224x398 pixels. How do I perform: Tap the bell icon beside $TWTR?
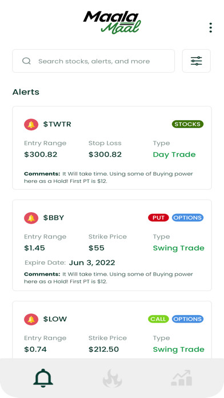coord(31,125)
